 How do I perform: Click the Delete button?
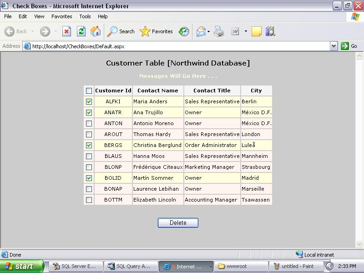pyautogui.click(x=178, y=223)
